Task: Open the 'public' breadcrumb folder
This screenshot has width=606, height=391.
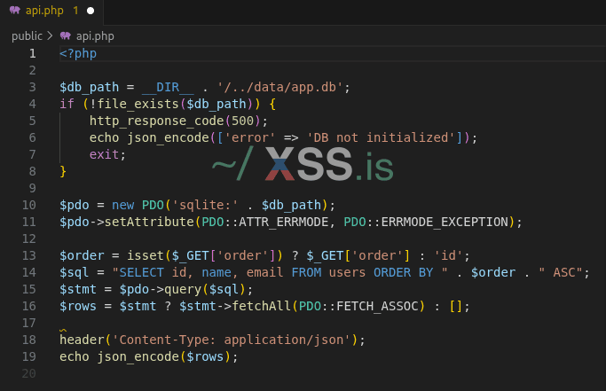Action: [27, 36]
